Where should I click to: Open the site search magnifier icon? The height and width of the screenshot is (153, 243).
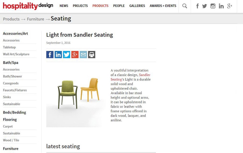[x=184, y=6]
